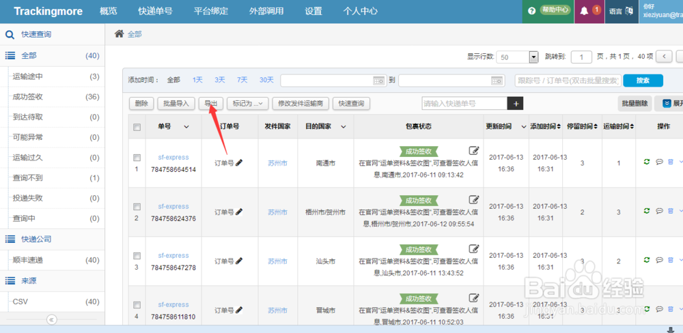Click the 跳转到 page number input
Viewport: 683px width, 333px height.
click(581, 57)
